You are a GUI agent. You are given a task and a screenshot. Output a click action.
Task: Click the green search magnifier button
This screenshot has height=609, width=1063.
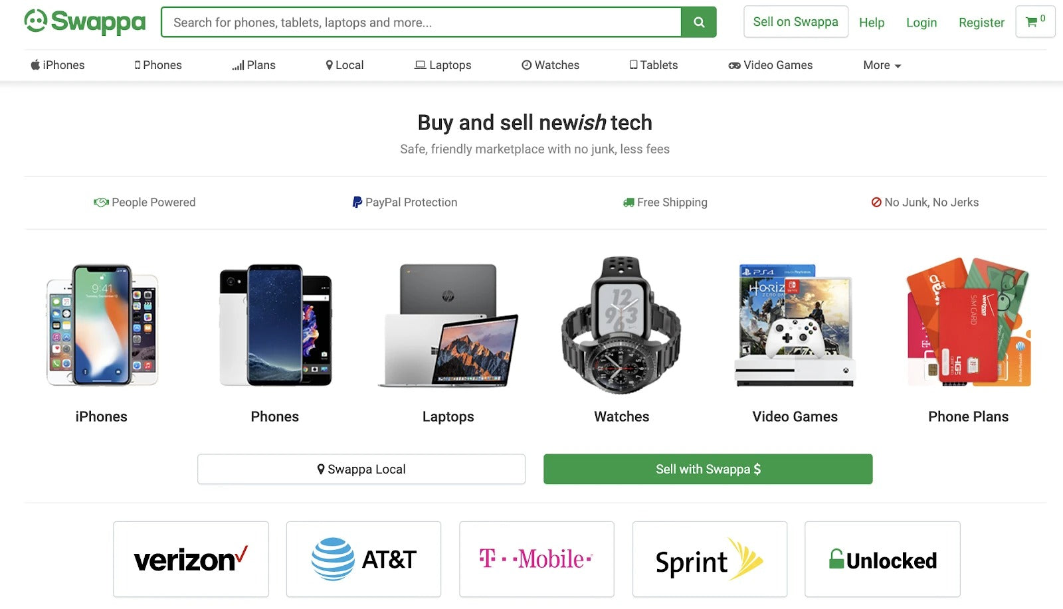click(x=698, y=23)
